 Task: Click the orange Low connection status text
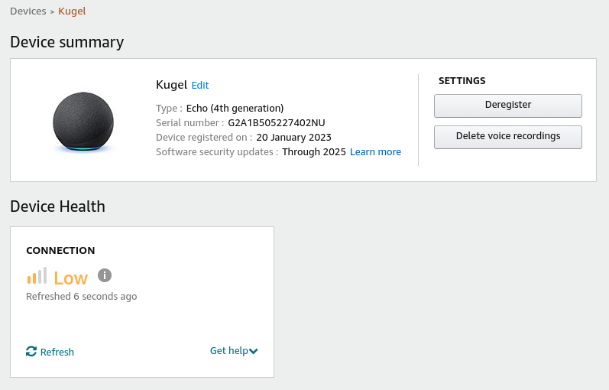pos(70,278)
